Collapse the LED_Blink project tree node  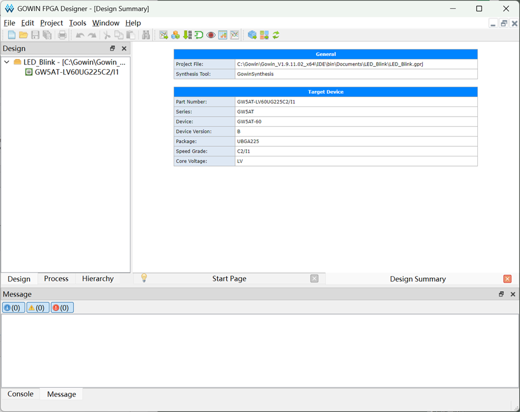[x=7, y=62]
